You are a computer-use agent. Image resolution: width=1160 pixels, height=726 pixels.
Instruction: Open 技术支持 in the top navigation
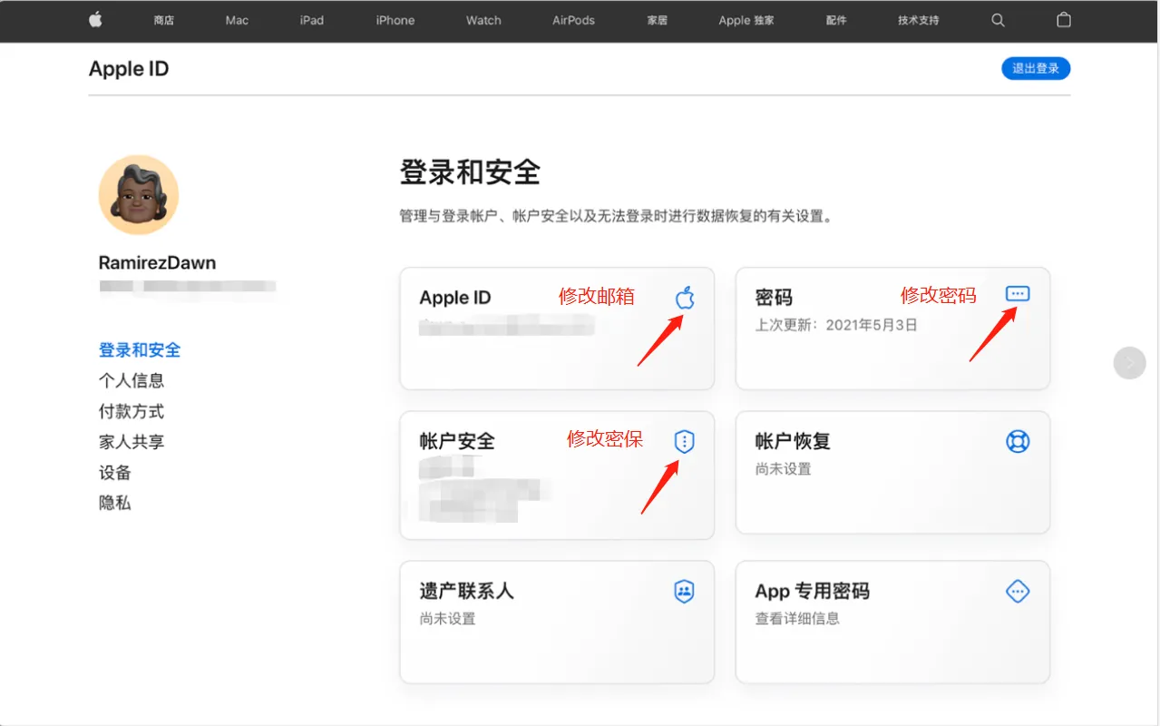tap(918, 20)
